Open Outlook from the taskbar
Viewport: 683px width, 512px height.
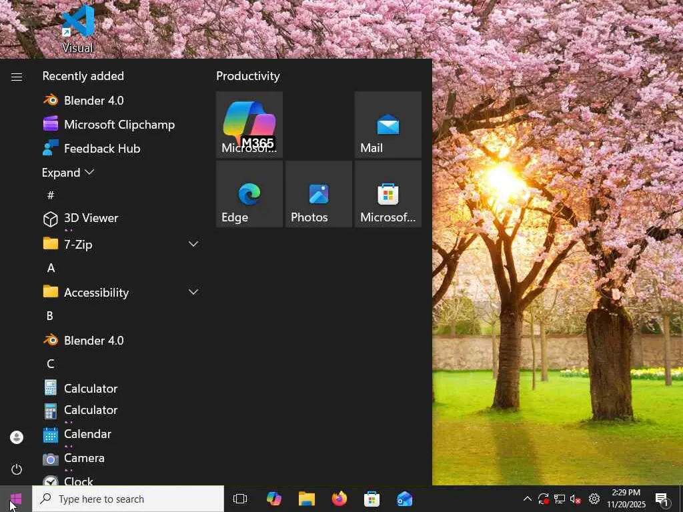click(404, 499)
